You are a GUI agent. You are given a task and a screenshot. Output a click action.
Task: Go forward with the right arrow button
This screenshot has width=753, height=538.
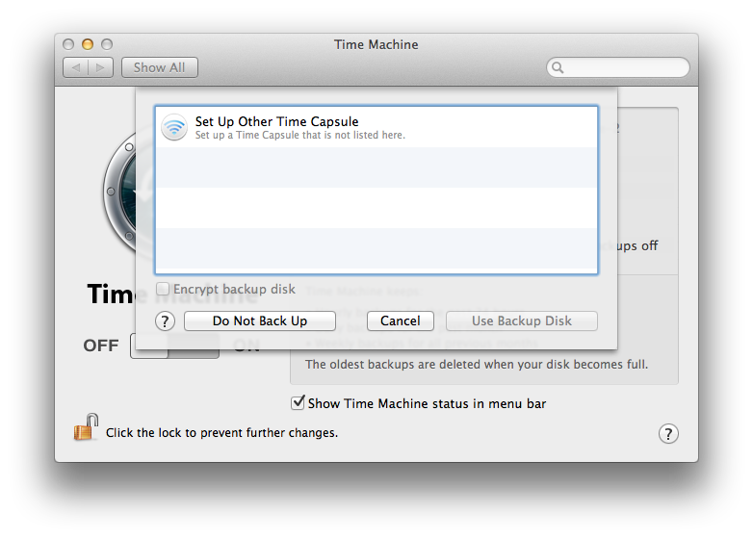point(101,67)
